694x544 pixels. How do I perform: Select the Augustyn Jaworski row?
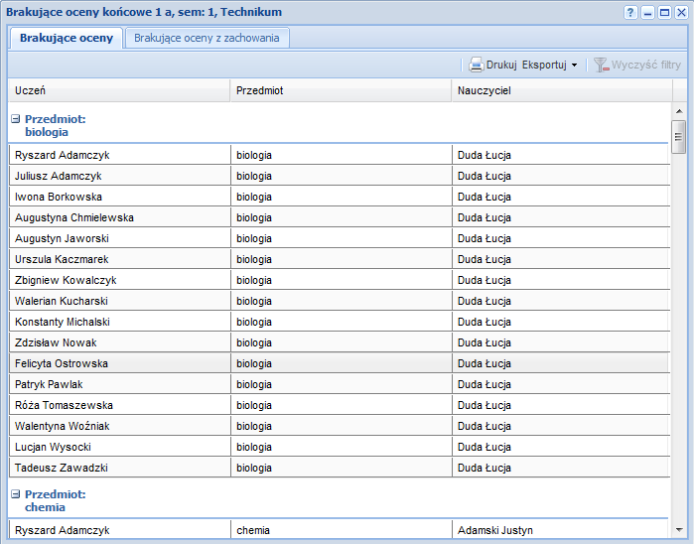tap(340, 238)
